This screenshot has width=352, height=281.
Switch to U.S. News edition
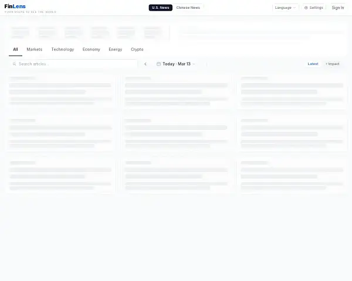click(160, 8)
